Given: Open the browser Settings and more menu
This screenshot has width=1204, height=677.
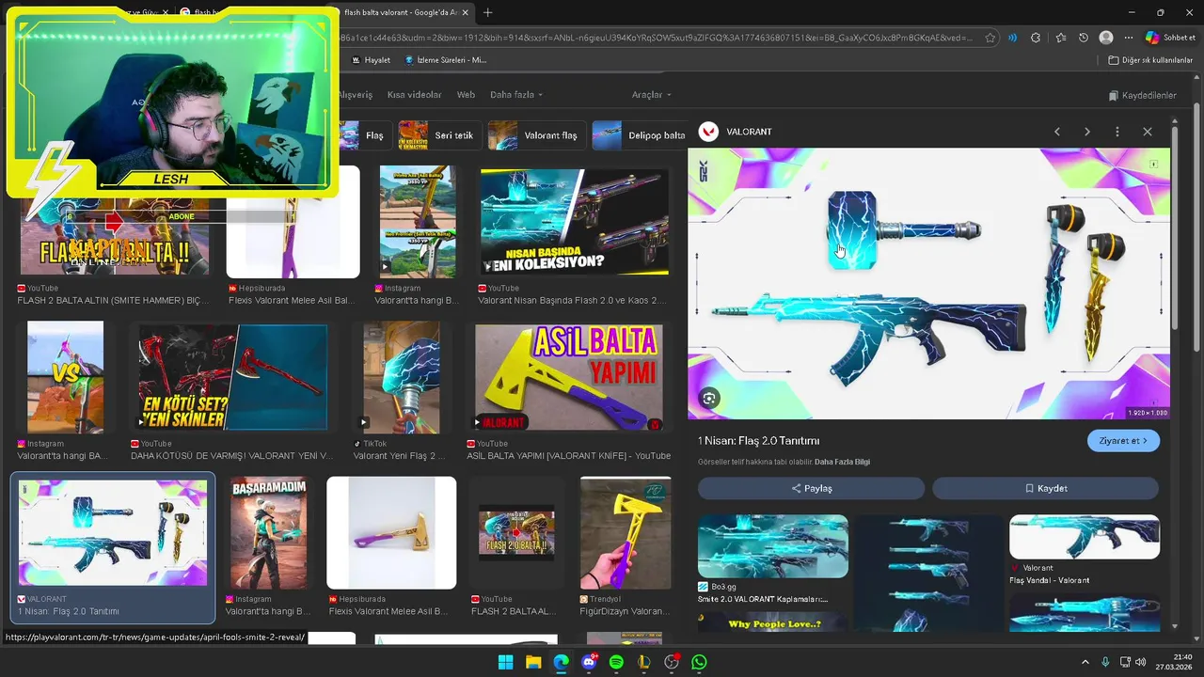Looking at the screenshot, I should click(x=1127, y=38).
